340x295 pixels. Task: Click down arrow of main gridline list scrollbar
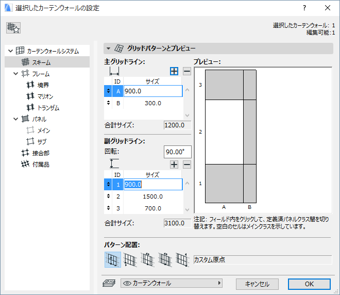(188, 115)
